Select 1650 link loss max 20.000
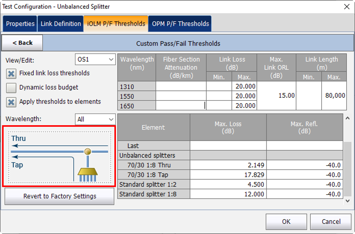Screen dimensions: 355x234 tap(244, 105)
